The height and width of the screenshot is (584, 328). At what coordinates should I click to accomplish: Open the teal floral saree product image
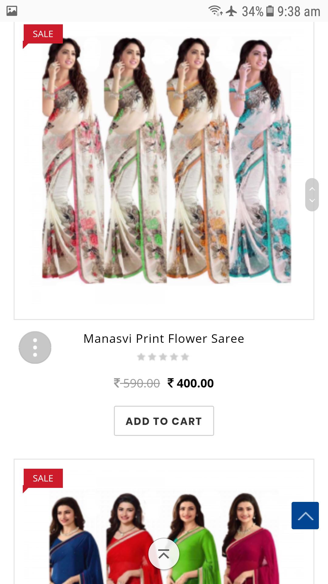pyautogui.click(x=260, y=160)
